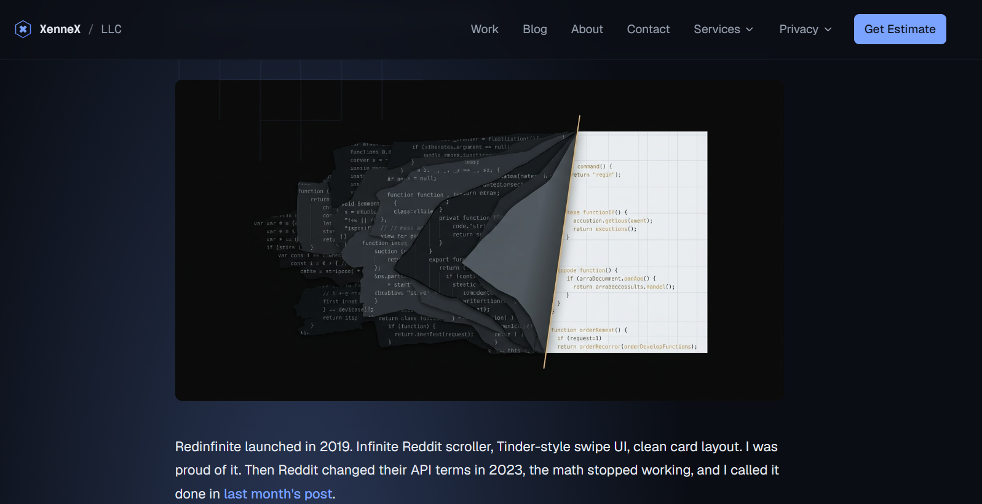Viewport: 982px width, 504px height.
Task: Expand the Privacy dropdown menu
Action: [806, 29]
